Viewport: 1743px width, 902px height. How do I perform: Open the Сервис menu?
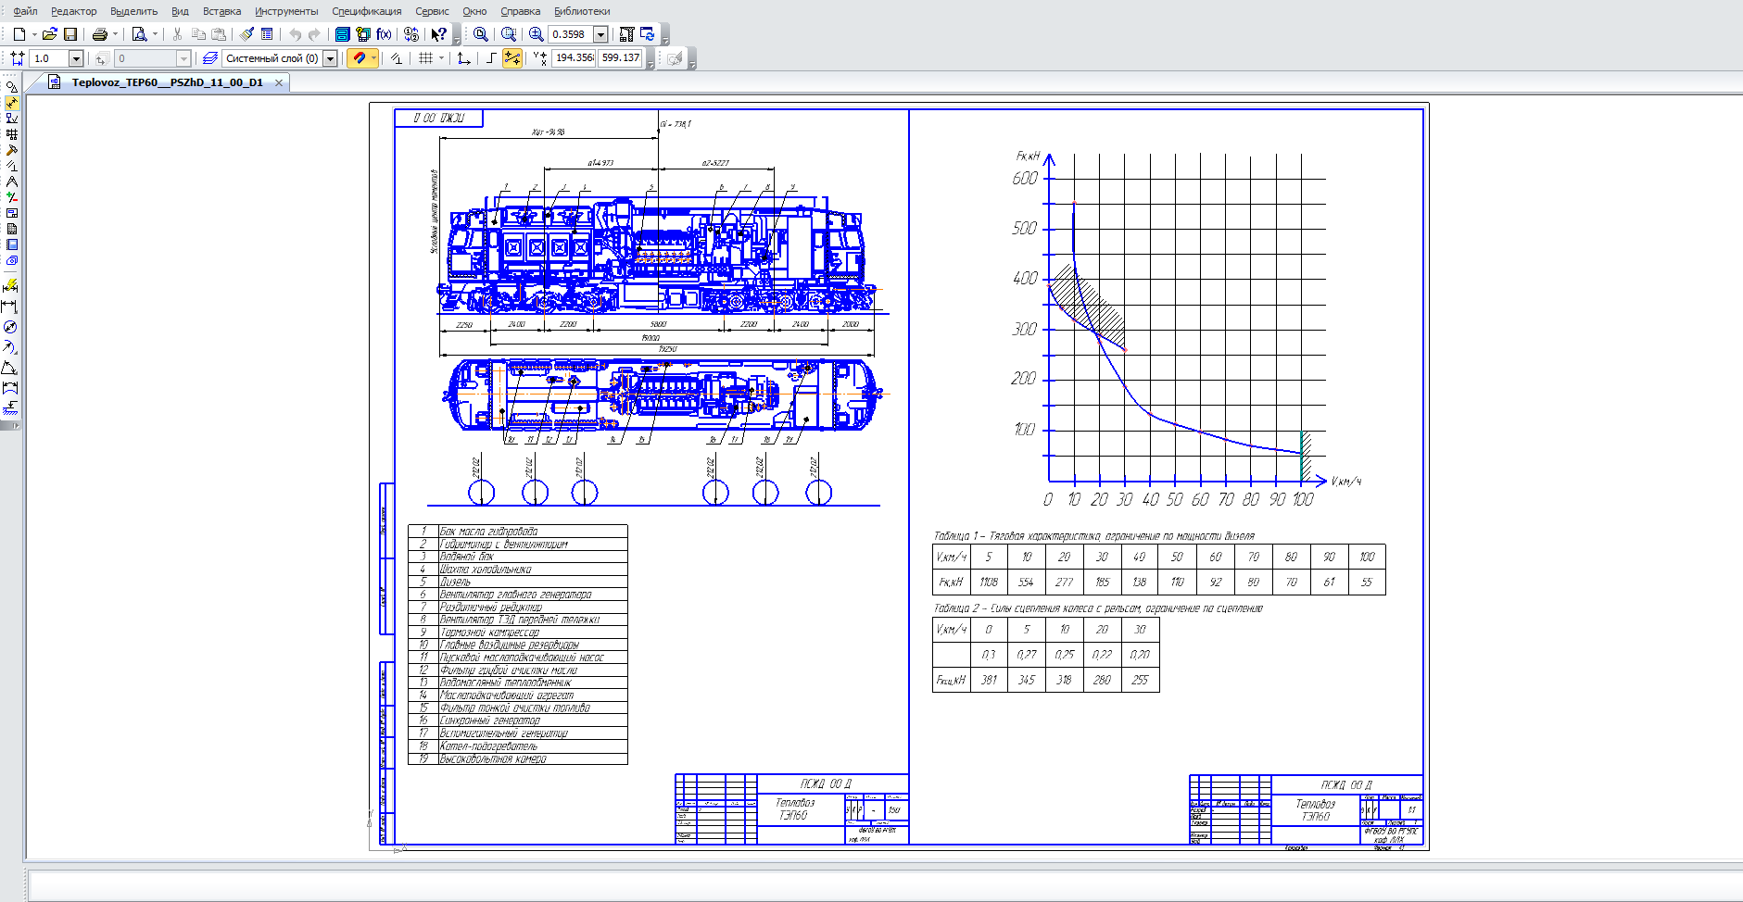pos(432,11)
